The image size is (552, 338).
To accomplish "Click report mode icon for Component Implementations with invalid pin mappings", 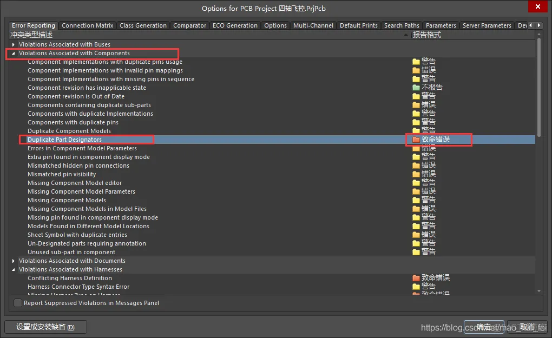I will pyautogui.click(x=416, y=70).
